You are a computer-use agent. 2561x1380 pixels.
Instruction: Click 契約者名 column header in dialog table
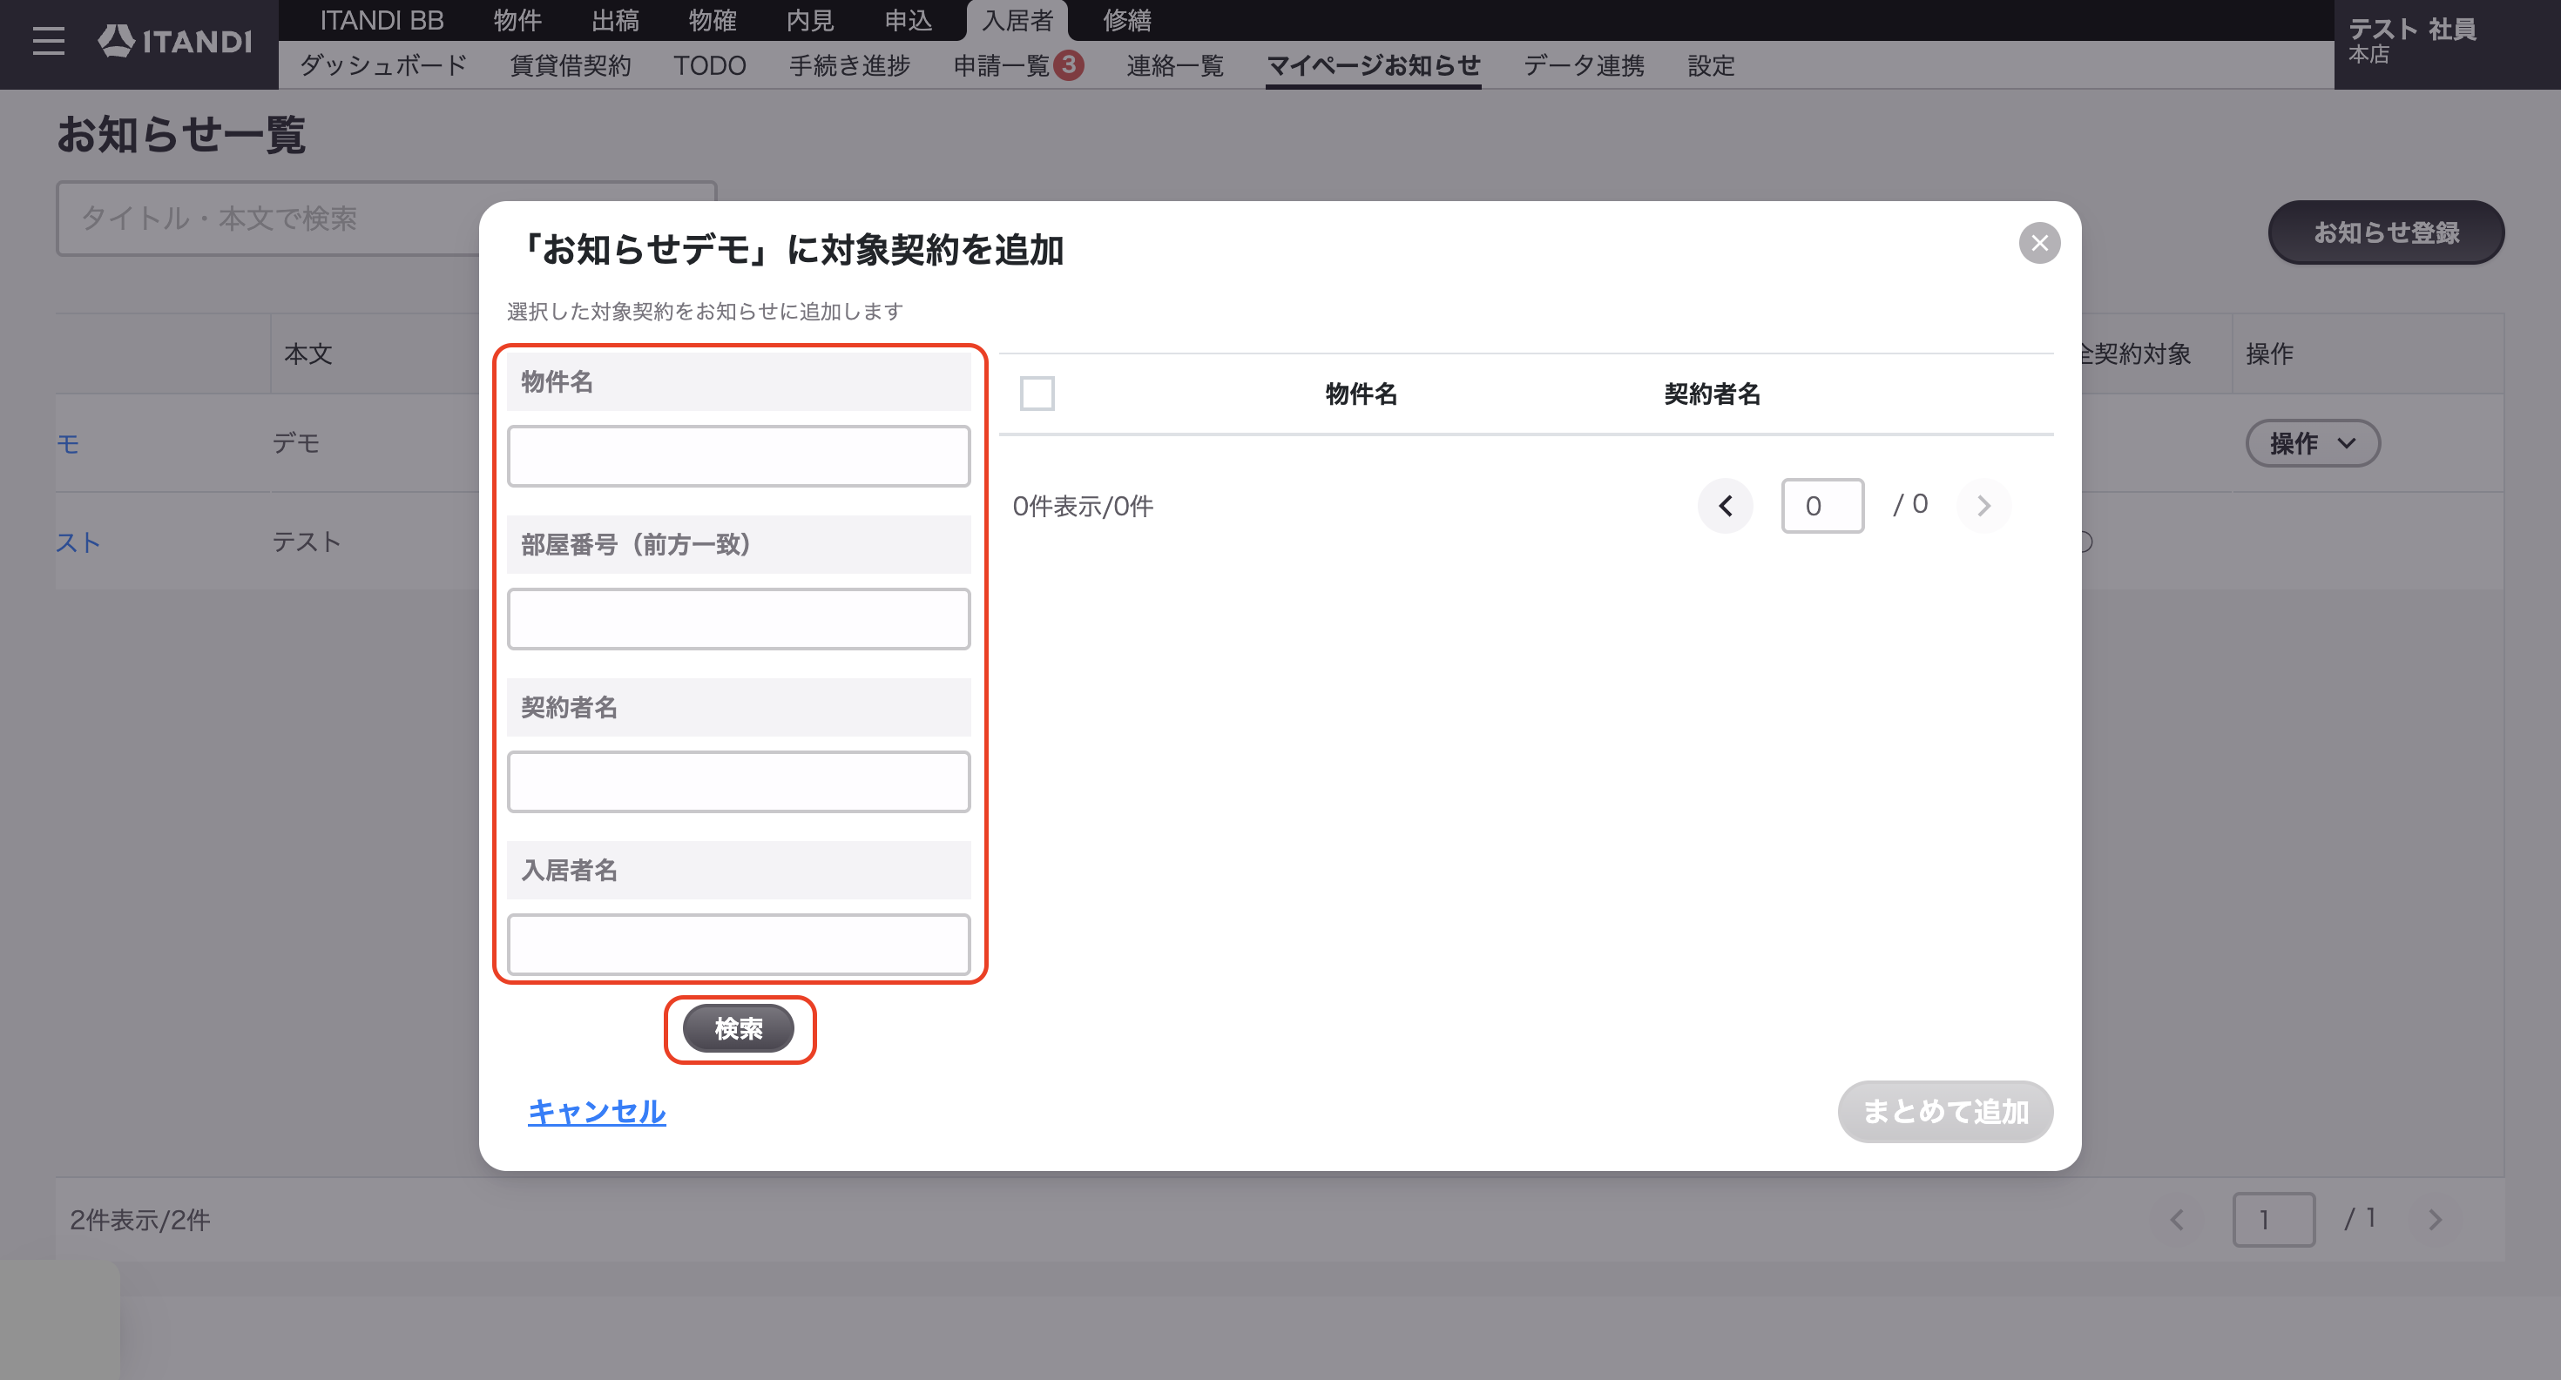[1712, 394]
